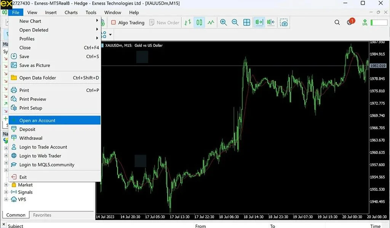Choose Save as Picture from File menu
Screen dimensions: 390x228
click(35, 65)
